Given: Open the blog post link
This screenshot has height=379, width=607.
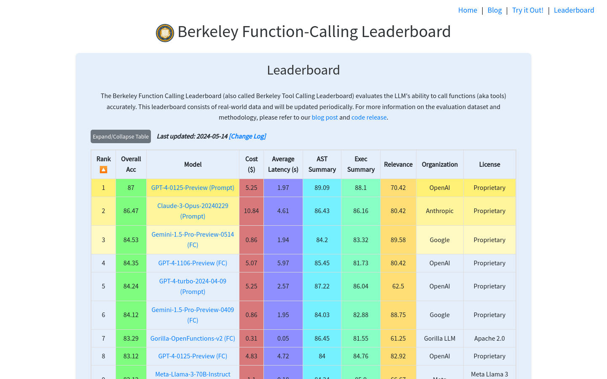Looking at the screenshot, I should pos(325,117).
